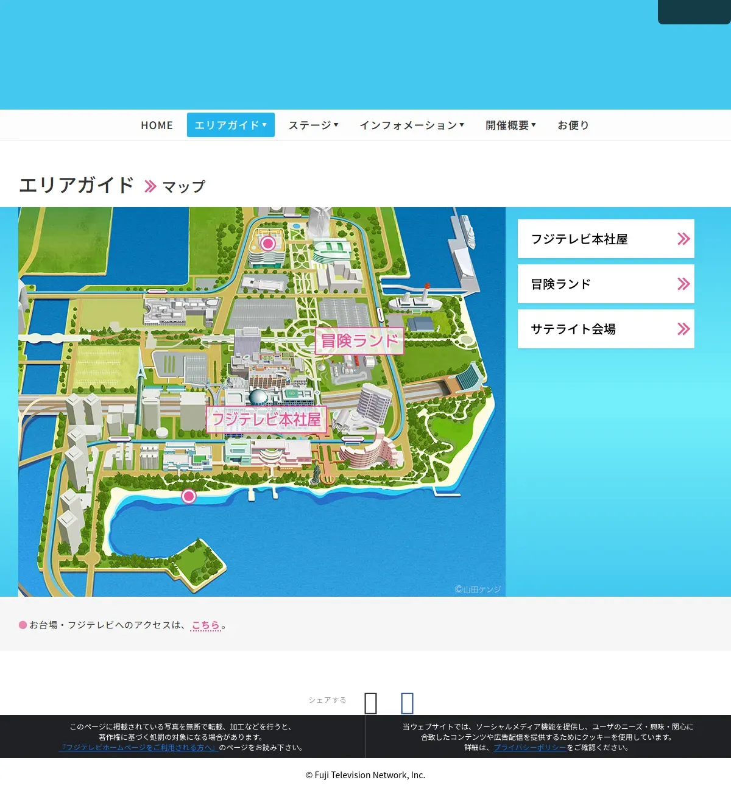Click the first share icon beside シェアする
This screenshot has width=731, height=791.
click(370, 703)
